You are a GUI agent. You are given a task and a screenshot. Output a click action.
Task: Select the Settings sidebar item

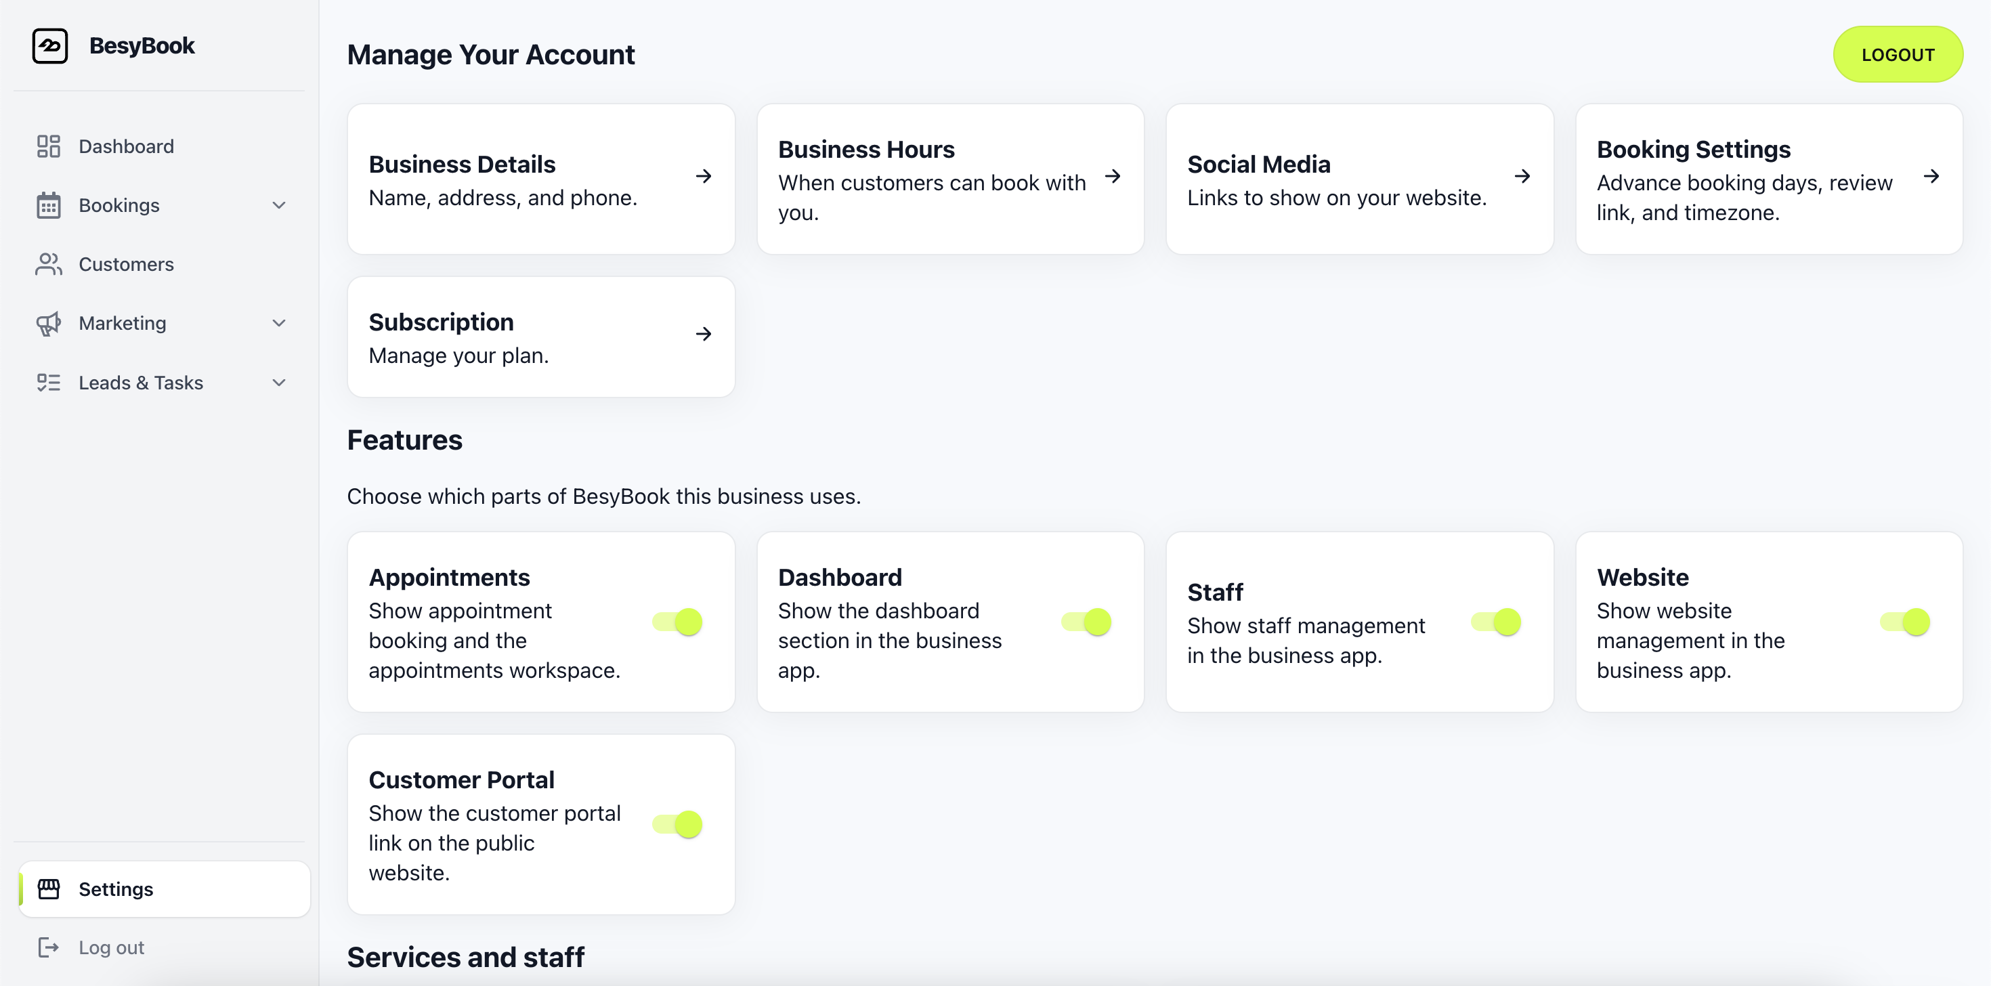point(165,888)
